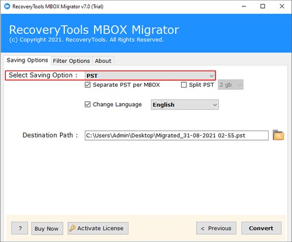
Task: Minimize the MBOX Migrator window
Action: tap(244, 6)
